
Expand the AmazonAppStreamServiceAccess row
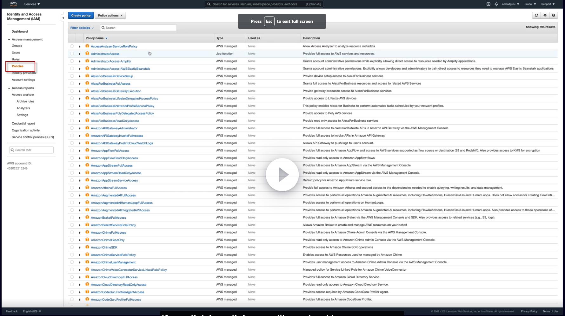80,180
